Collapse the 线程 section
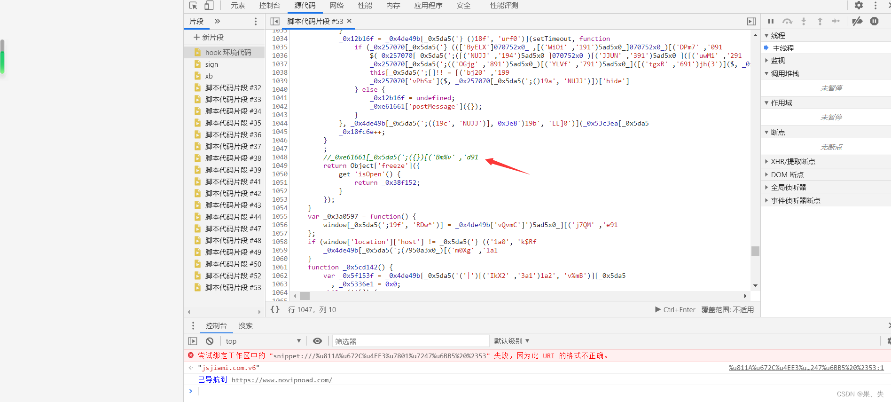The width and height of the screenshot is (891, 402). [826, 35]
